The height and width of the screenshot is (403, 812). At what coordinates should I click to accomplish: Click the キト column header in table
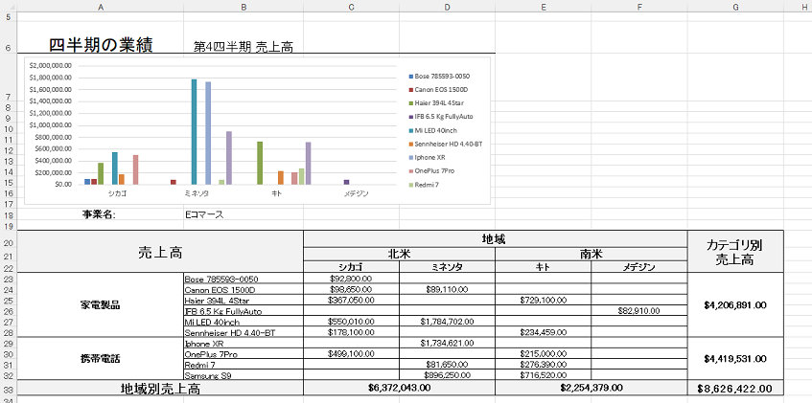[544, 267]
